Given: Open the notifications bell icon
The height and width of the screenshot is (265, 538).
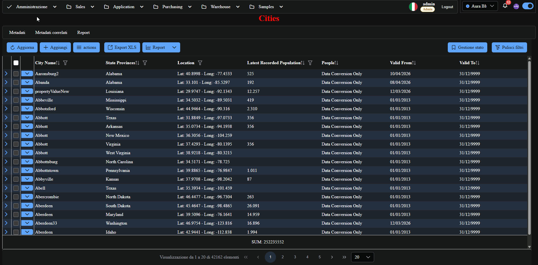Looking at the screenshot, I should pyautogui.click(x=505, y=6).
